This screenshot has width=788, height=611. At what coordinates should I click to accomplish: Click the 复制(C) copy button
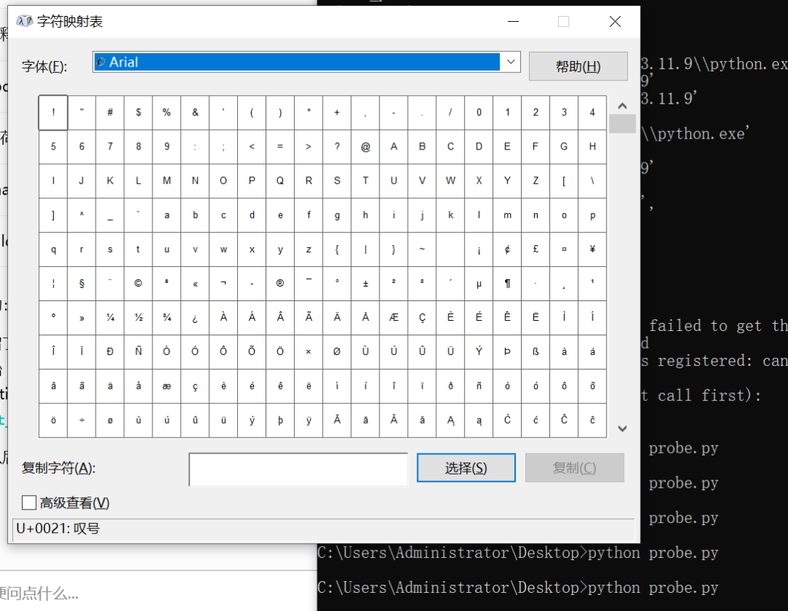pos(574,468)
